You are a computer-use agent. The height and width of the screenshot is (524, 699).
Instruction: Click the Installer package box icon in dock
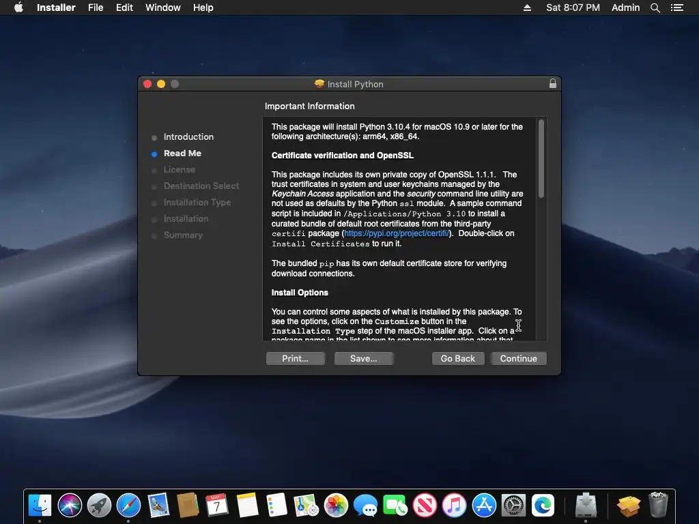(x=629, y=506)
